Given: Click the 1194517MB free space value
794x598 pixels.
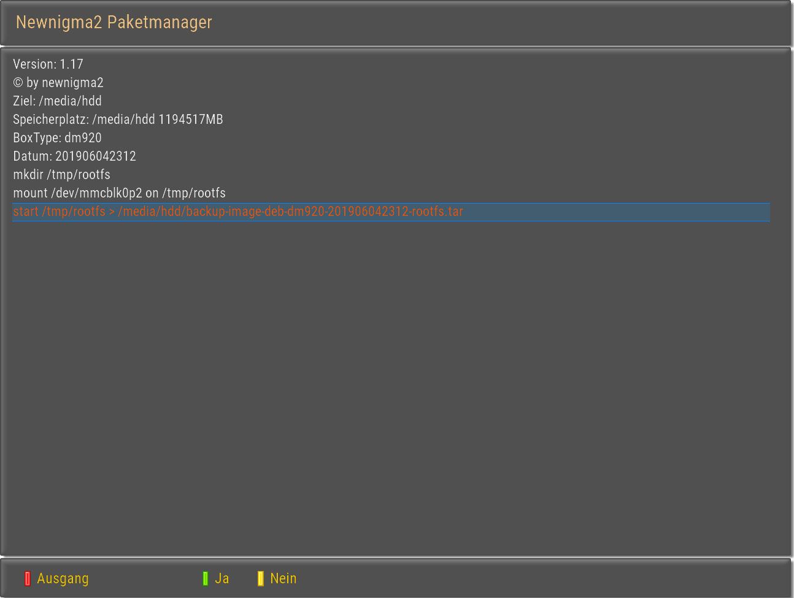Looking at the screenshot, I should coord(191,120).
